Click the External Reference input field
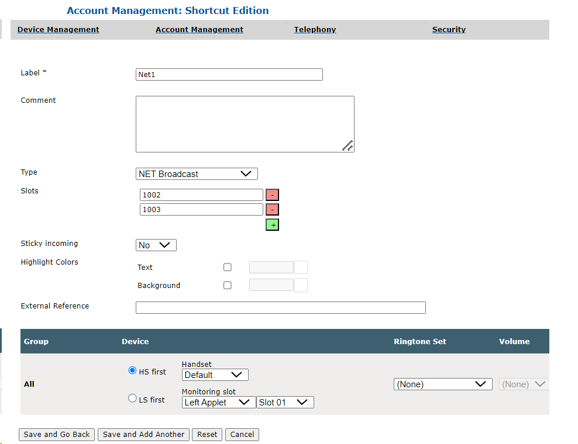The height and width of the screenshot is (444, 578). point(281,307)
